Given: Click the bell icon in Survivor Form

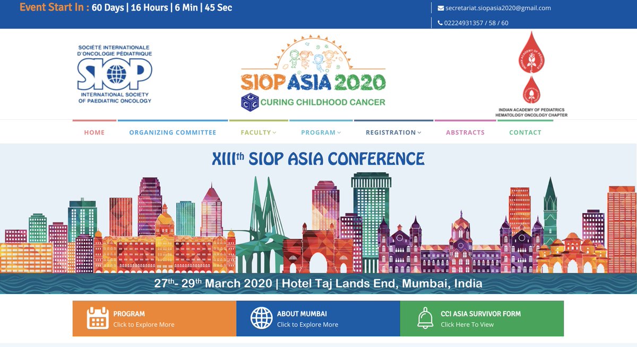Looking at the screenshot, I should [x=425, y=318].
